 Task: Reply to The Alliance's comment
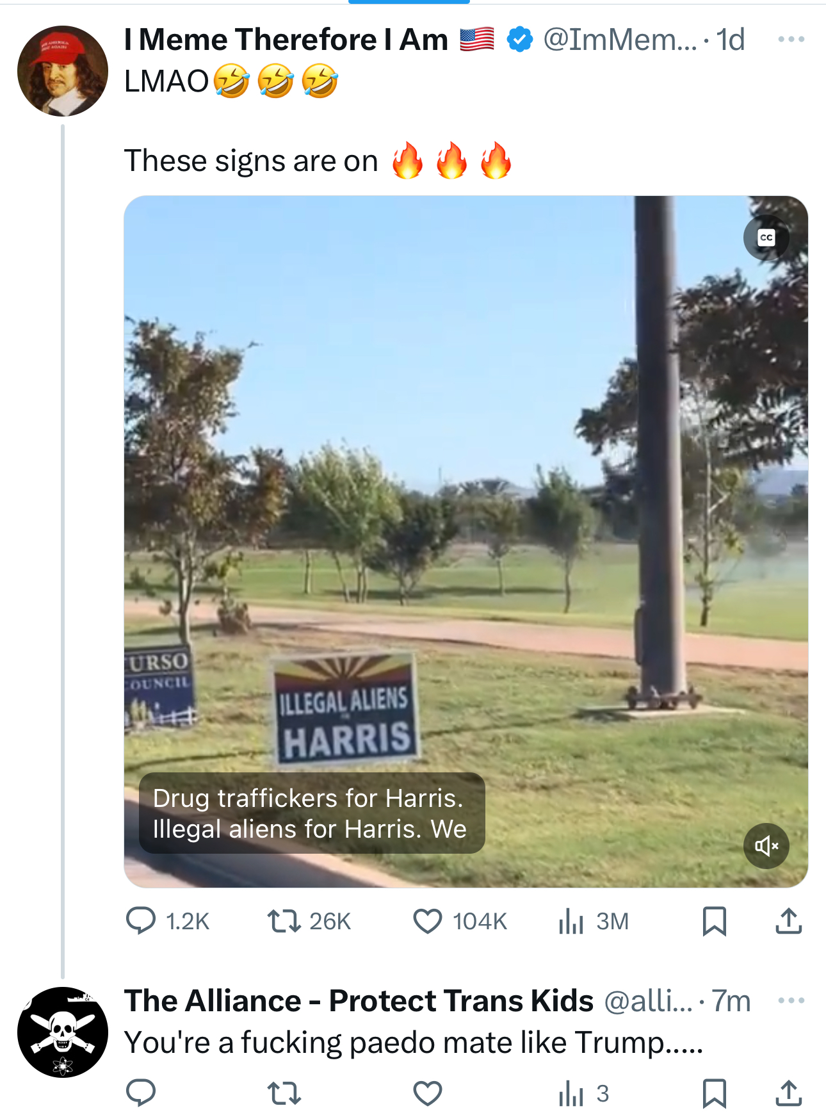pos(142,1093)
